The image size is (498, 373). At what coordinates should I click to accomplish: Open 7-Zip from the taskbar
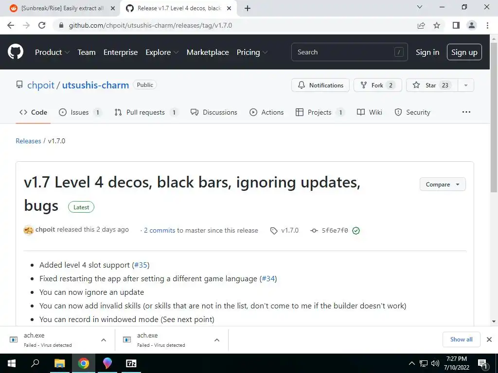[x=131, y=363]
